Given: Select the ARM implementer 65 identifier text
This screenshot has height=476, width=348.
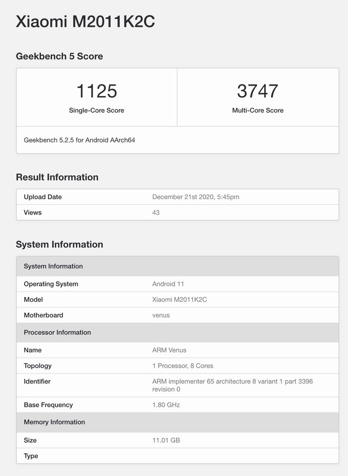Looking at the screenshot, I should click(x=233, y=385).
